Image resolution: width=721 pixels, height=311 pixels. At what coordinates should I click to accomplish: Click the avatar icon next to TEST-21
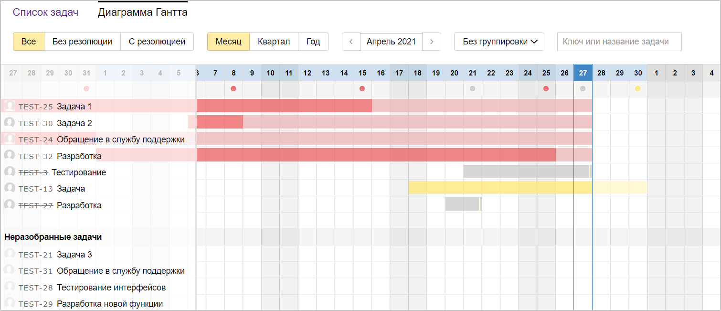tap(9, 254)
